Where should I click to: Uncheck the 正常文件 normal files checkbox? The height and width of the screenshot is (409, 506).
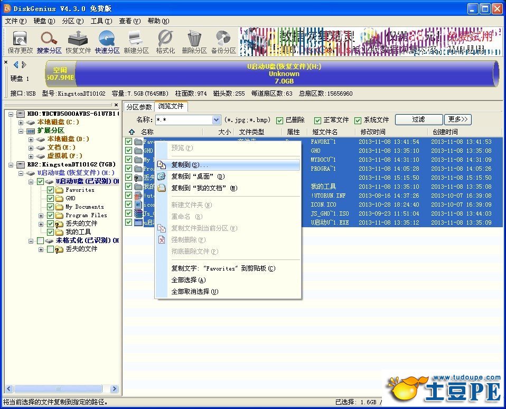[317, 120]
